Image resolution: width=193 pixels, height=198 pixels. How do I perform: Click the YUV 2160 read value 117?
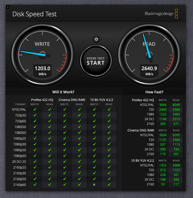pos(176,184)
